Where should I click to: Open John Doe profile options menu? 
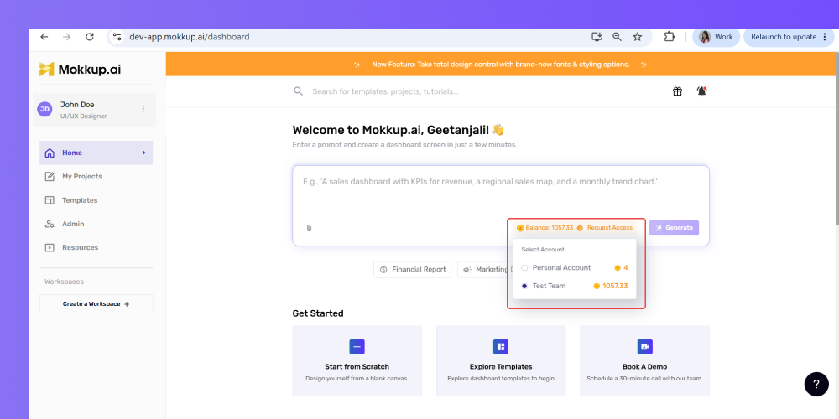pyautogui.click(x=143, y=109)
